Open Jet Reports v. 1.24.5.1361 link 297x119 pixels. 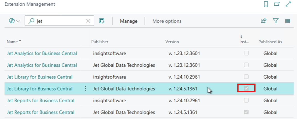pyautogui.click(x=40, y=112)
